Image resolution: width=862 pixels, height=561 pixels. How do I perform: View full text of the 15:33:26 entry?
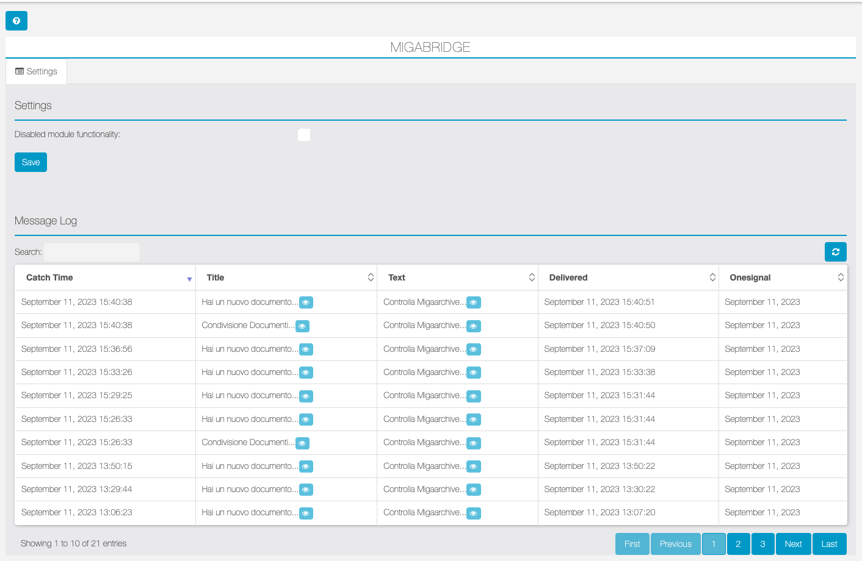[473, 373]
